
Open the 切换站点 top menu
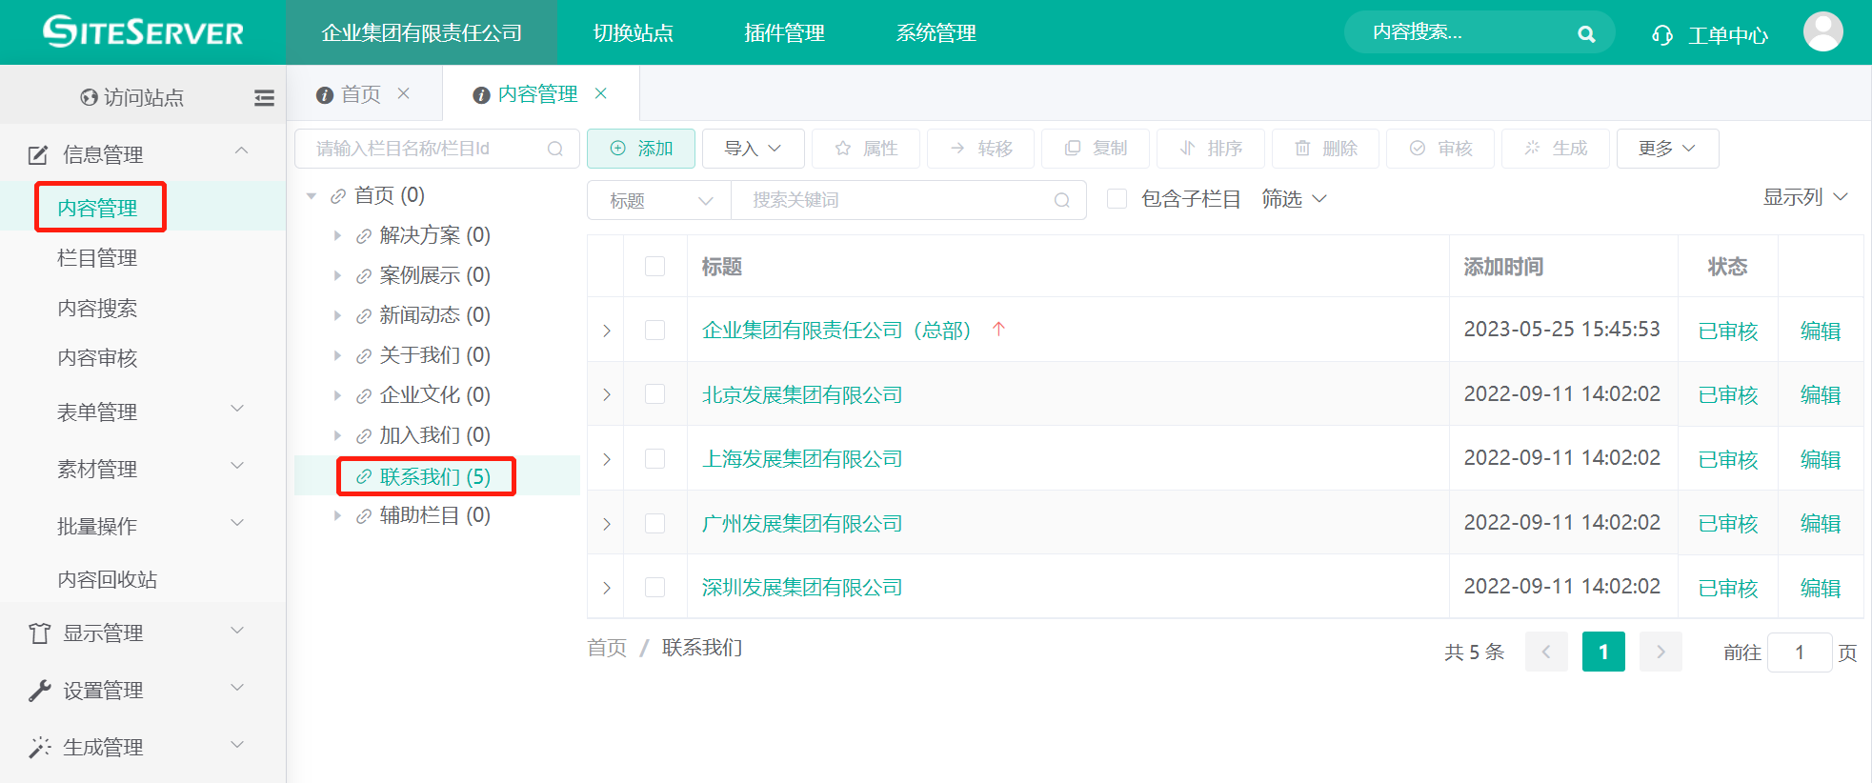tap(634, 32)
